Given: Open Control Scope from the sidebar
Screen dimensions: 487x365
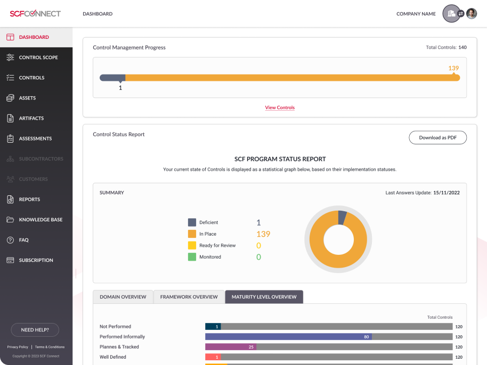Looking at the screenshot, I should click(10, 57).
